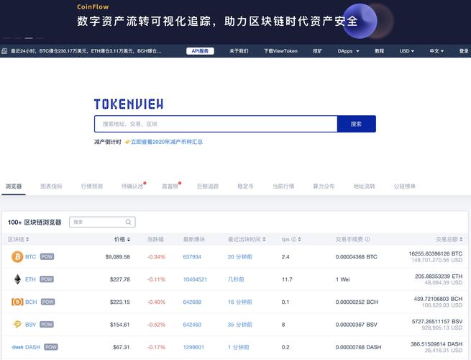This screenshot has height=360, width=471.
Task: Click the BCH blockchain name link
Action: [31, 302]
